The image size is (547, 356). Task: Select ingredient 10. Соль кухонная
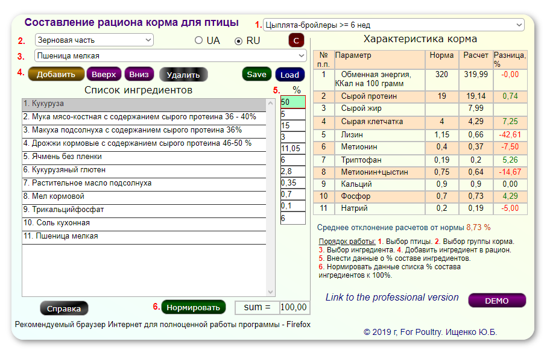(x=144, y=223)
